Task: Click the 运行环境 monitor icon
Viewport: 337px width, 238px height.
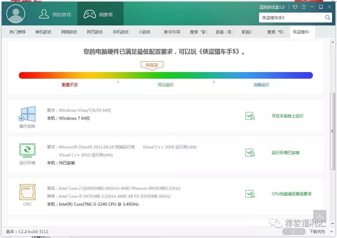Action: [x=27, y=150]
